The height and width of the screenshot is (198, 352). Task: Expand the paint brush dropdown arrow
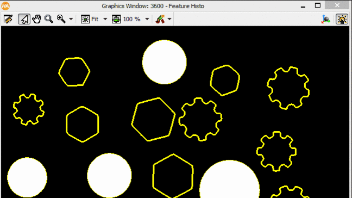pyautogui.click(x=169, y=20)
